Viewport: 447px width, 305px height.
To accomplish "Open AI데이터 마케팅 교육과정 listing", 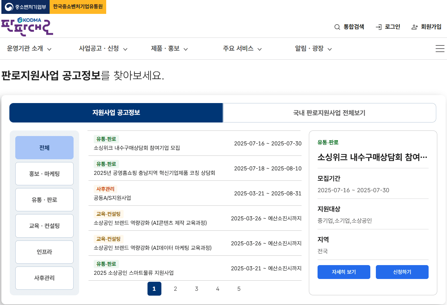I will (x=153, y=248).
